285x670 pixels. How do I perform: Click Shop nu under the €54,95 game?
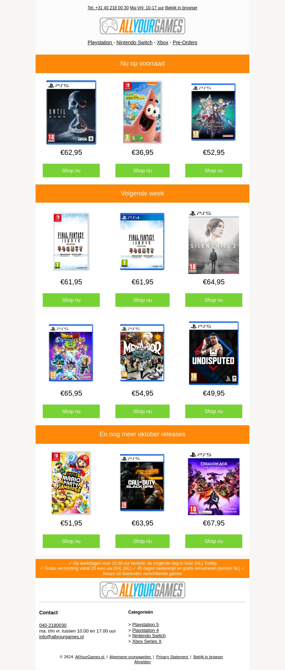(142, 411)
